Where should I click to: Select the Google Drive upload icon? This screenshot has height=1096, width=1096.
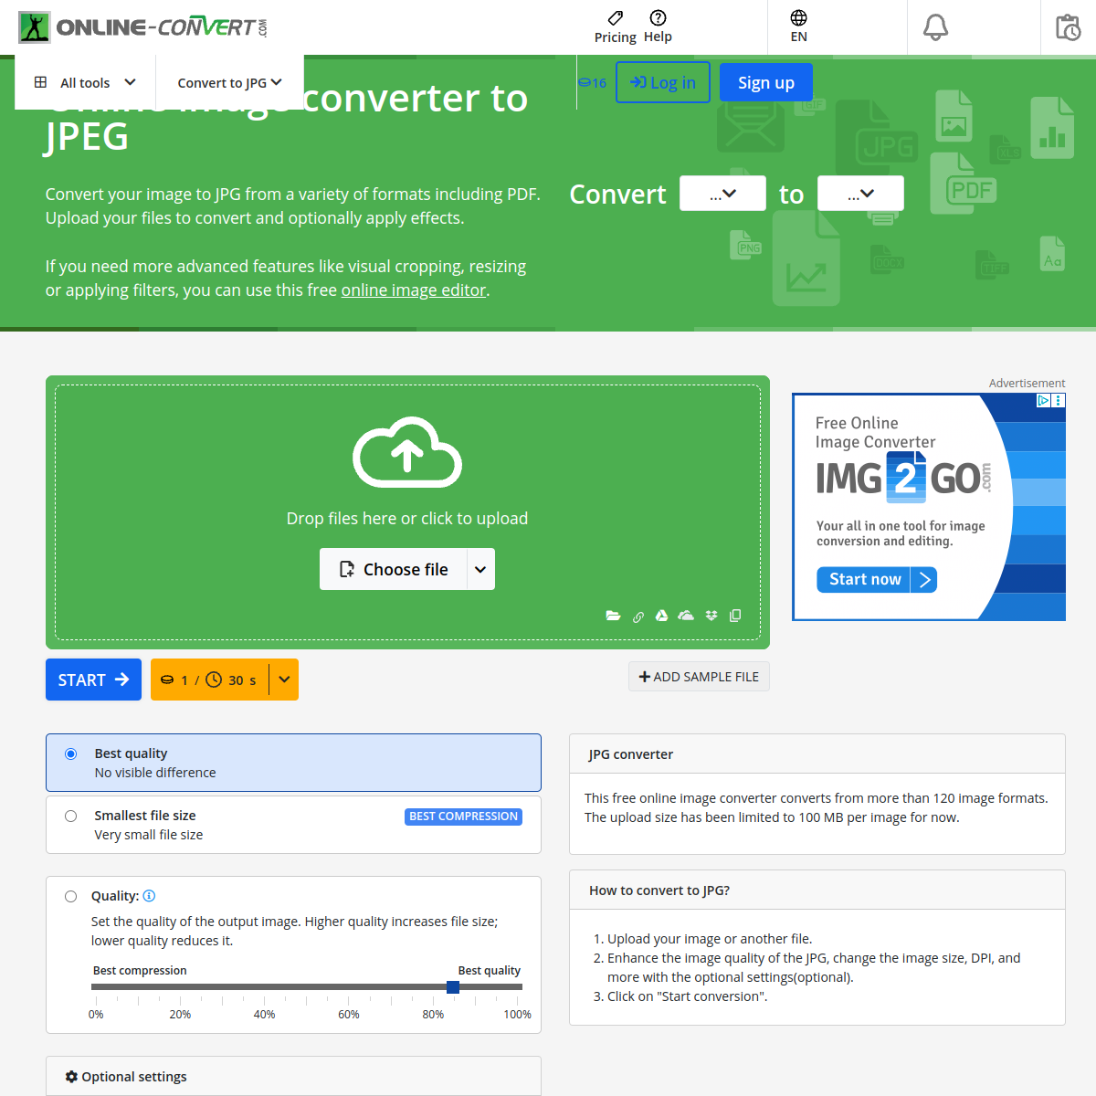[x=661, y=616]
